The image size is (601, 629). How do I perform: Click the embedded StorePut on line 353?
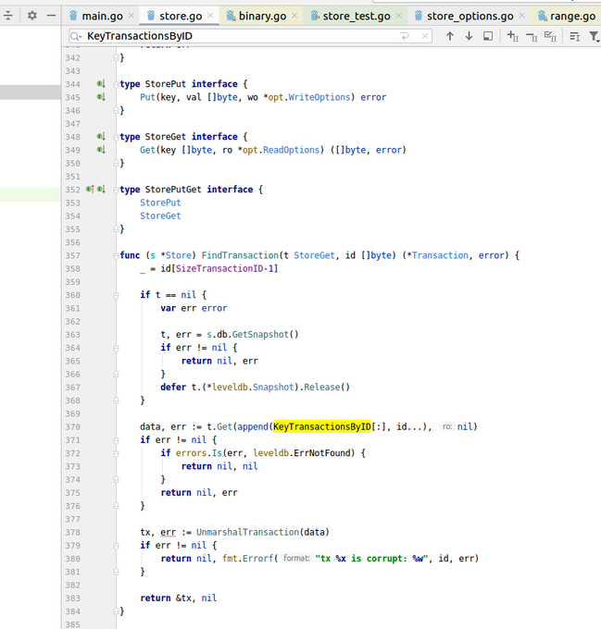(160, 203)
